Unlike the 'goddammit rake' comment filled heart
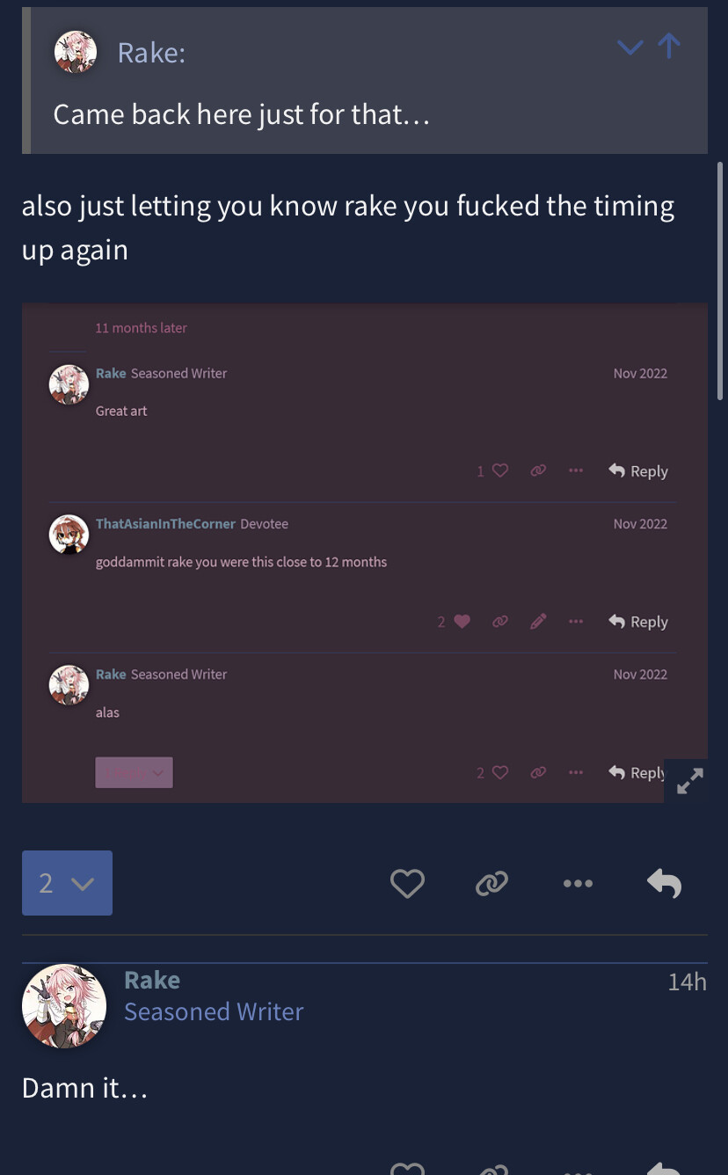The width and height of the screenshot is (728, 1175). click(462, 621)
